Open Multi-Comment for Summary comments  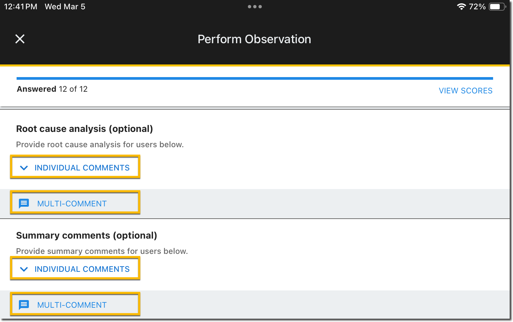coord(72,305)
